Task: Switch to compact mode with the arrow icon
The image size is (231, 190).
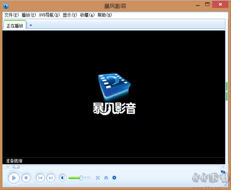Action: (223, 172)
